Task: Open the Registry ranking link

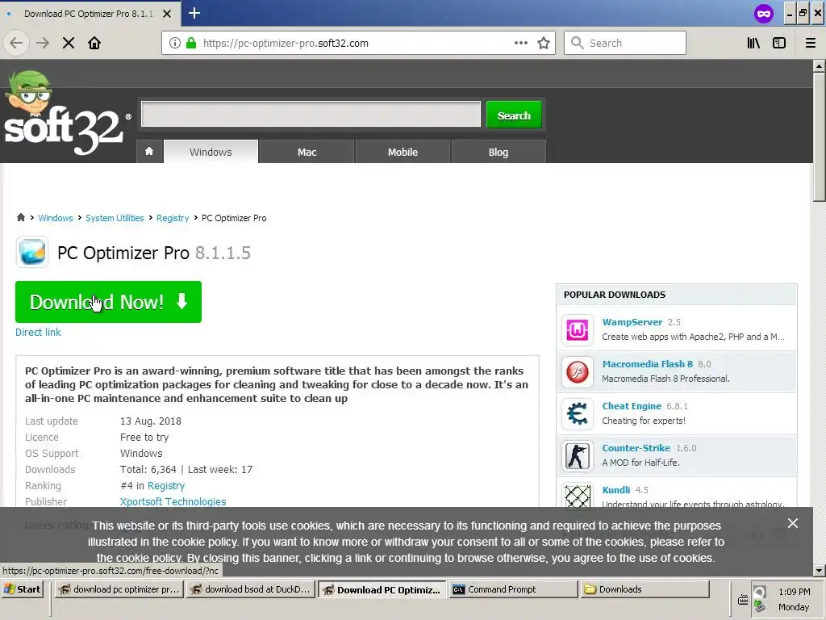Action: [166, 485]
